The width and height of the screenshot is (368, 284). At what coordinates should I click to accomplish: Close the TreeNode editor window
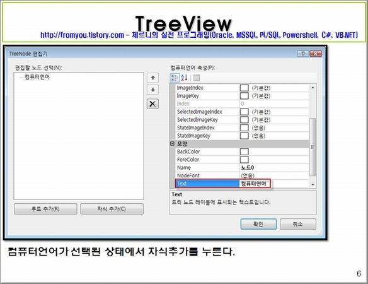coord(316,54)
